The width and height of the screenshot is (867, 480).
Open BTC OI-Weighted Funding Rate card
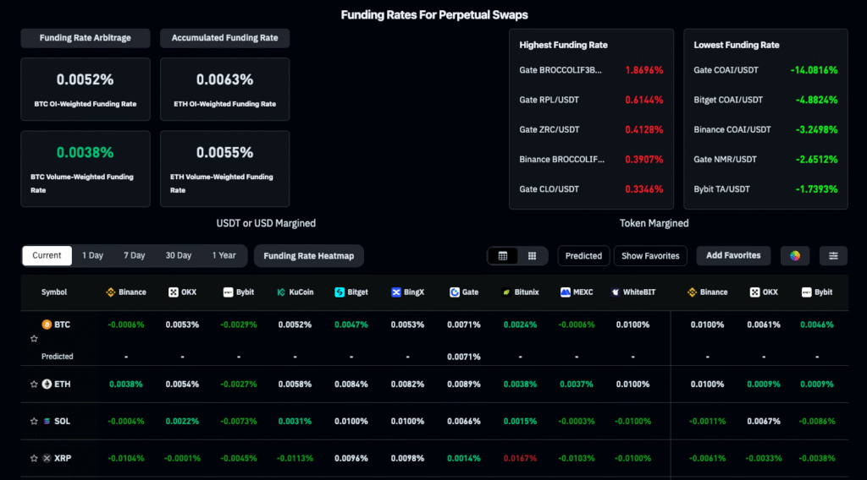point(86,90)
